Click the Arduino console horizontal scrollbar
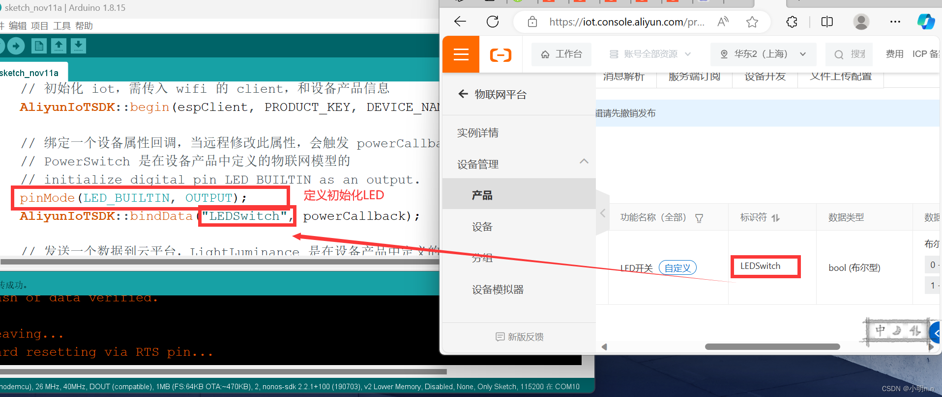This screenshot has height=397, width=942. click(x=223, y=372)
